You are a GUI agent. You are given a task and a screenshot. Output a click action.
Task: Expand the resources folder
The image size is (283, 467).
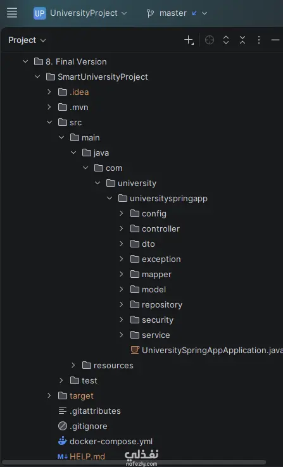[73, 365]
